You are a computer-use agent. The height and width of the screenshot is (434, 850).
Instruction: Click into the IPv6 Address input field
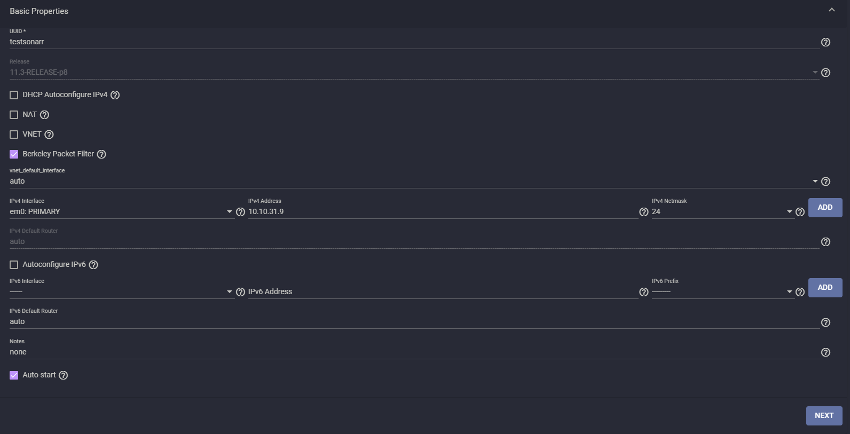pyautogui.click(x=442, y=292)
